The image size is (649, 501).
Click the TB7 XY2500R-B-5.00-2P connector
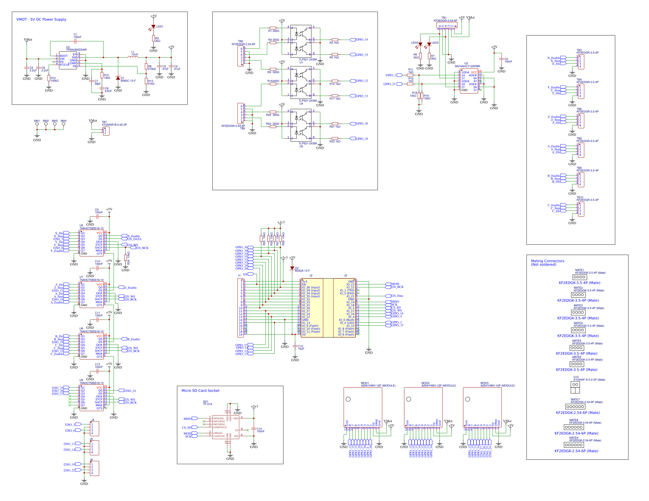106,131
